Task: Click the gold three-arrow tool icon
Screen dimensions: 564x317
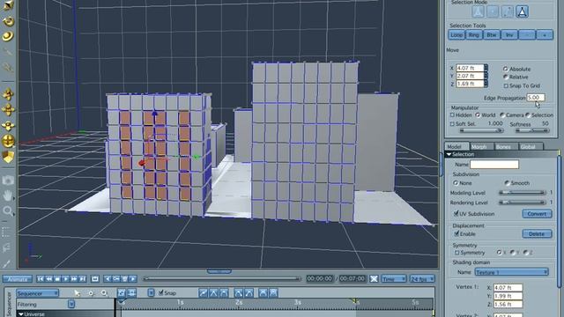Action: (8, 125)
